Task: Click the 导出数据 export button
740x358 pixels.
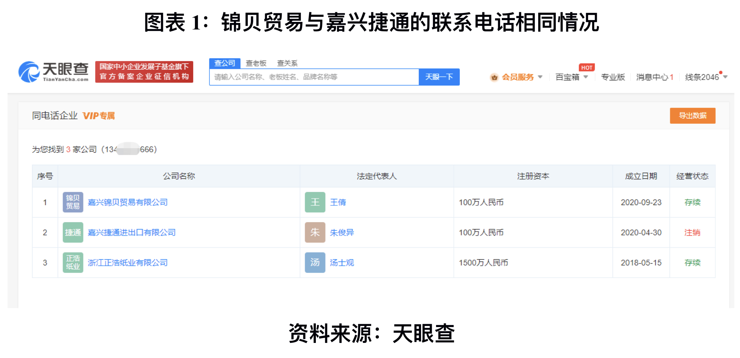Action: point(692,116)
